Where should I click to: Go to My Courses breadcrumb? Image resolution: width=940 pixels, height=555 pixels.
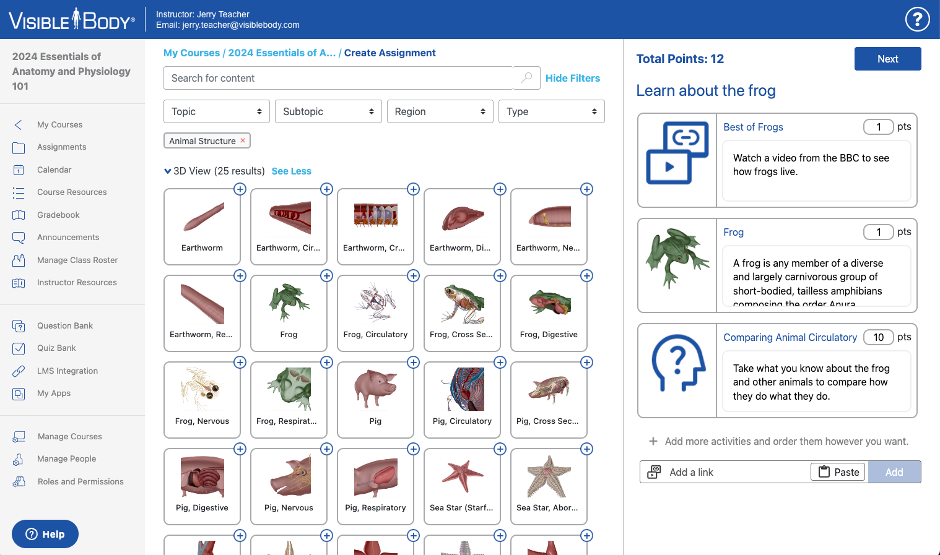point(191,53)
